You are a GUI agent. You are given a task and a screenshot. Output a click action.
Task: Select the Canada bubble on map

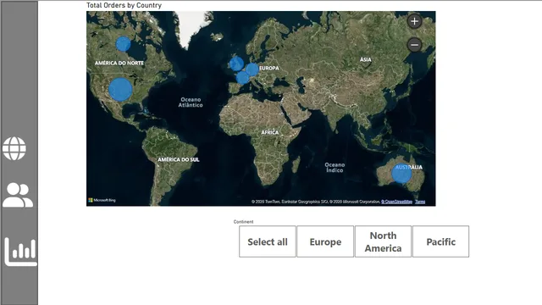coord(123,44)
